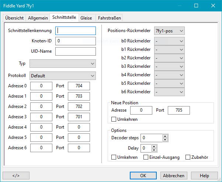Decrease Decoder steps with down arrow
222x182 pixels.
165,140
